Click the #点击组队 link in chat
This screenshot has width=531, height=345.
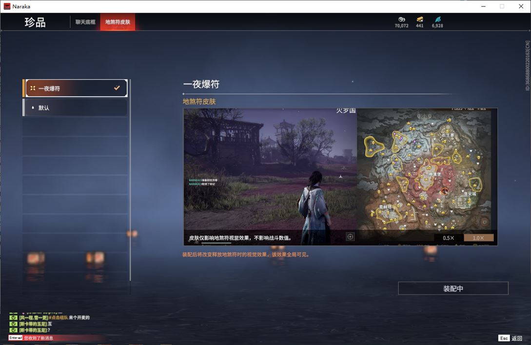tap(58, 318)
